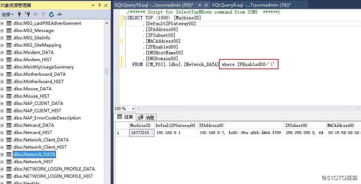
Task: Close the SQLQuery10.sql tab
Action: click(x=206, y=5)
